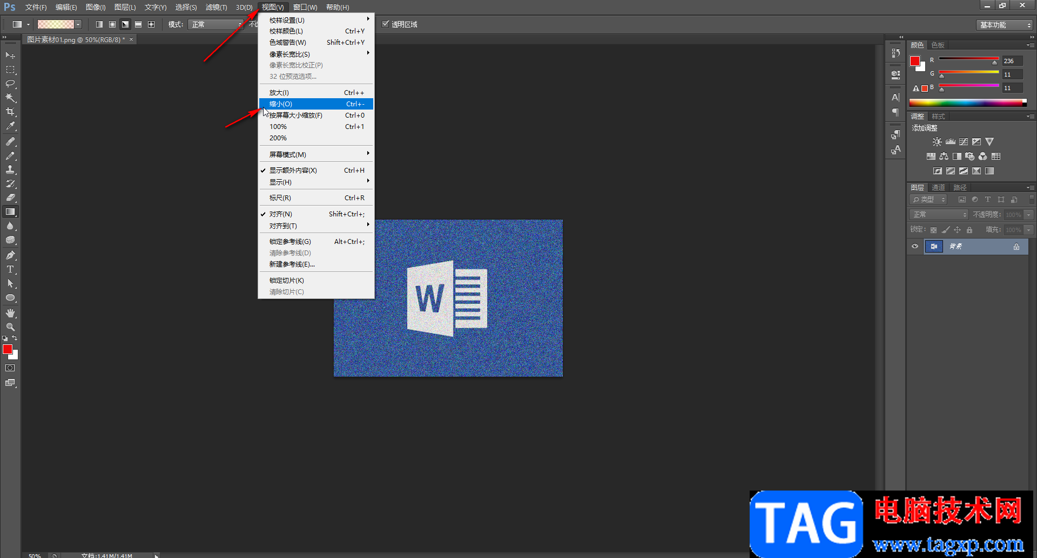The image size is (1037, 558).
Task: Expand 屏幕模式(M) submenu
Action: point(317,155)
